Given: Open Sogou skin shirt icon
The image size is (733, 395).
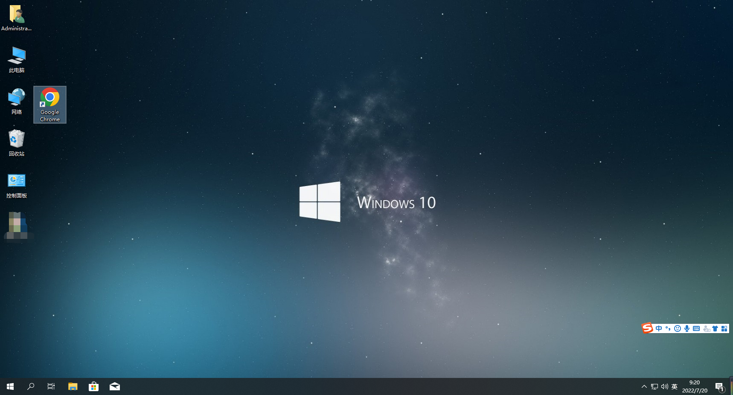Looking at the screenshot, I should click(715, 328).
